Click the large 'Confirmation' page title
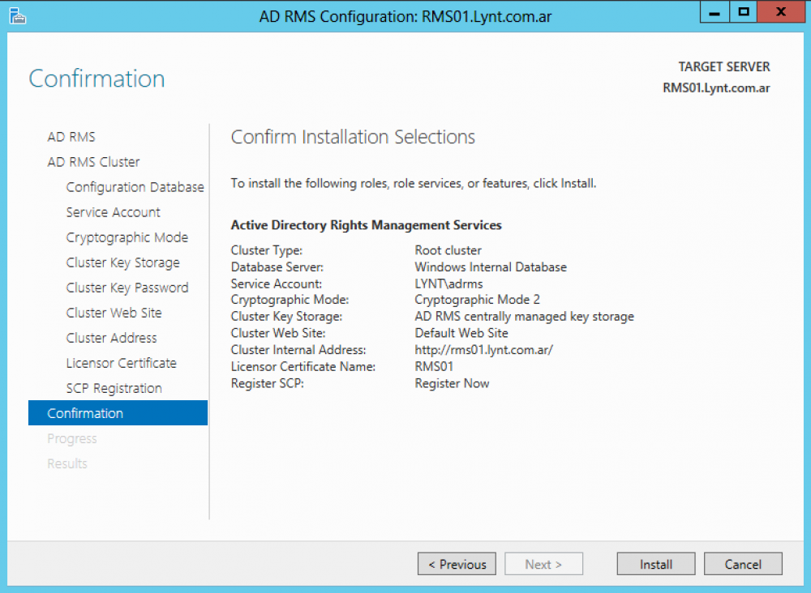The height and width of the screenshot is (593, 811). coord(97,79)
